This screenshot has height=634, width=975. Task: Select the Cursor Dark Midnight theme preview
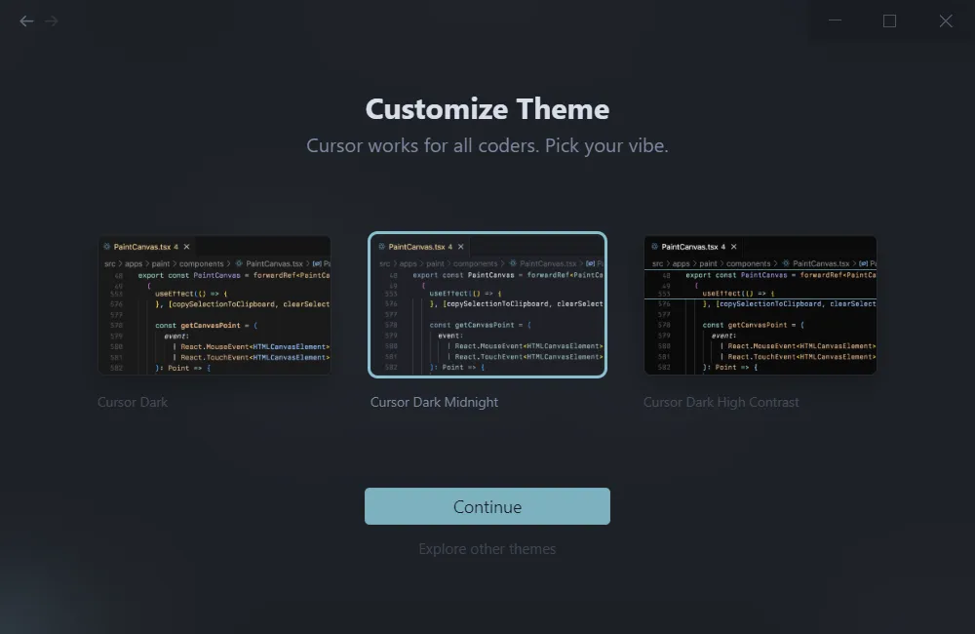point(487,305)
